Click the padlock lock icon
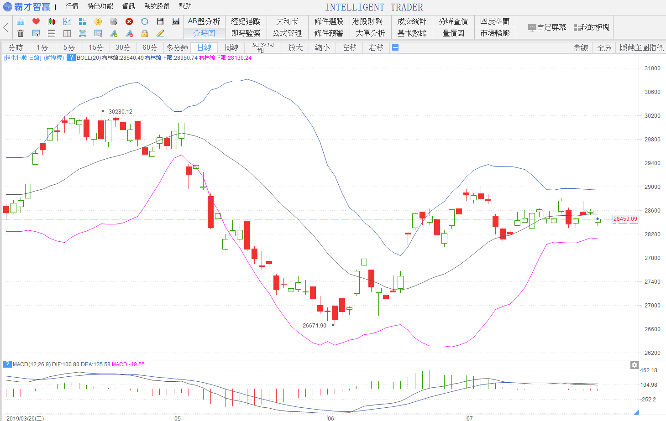 [145, 33]
